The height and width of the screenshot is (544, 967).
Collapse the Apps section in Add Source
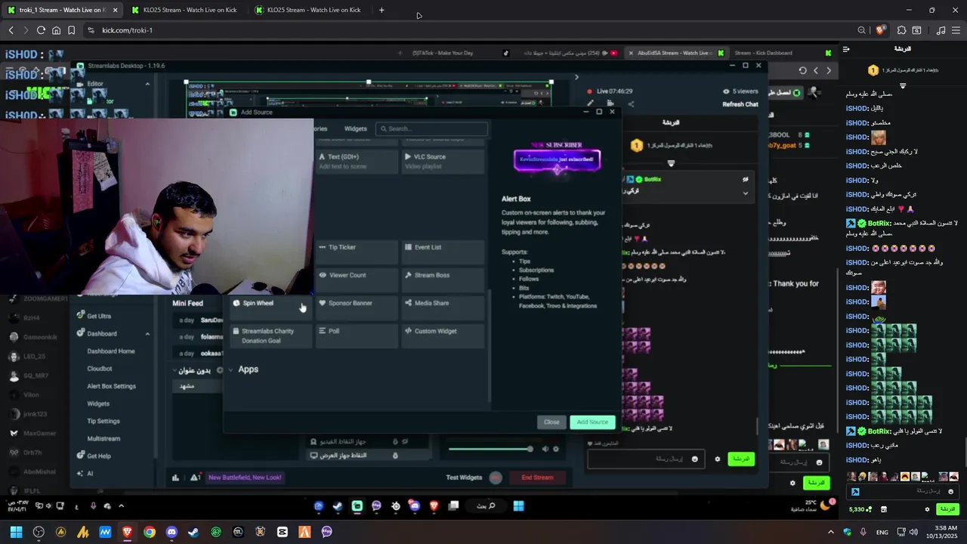[x=231, y=369]
